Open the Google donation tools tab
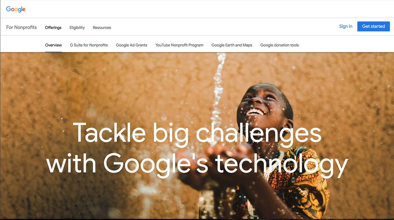The height and width of the screenshot is (220, 394). pos(280,45)
